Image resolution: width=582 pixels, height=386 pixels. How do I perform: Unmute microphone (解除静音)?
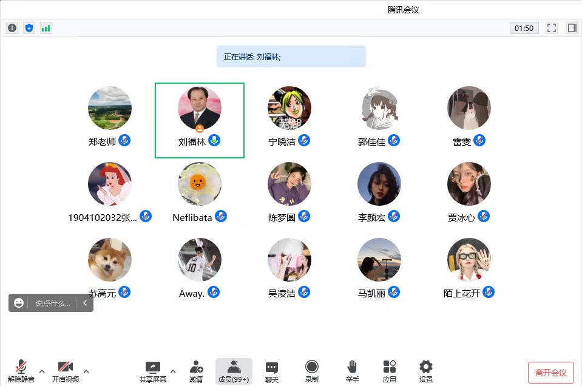pyautogui.click(x=21, y=371)
